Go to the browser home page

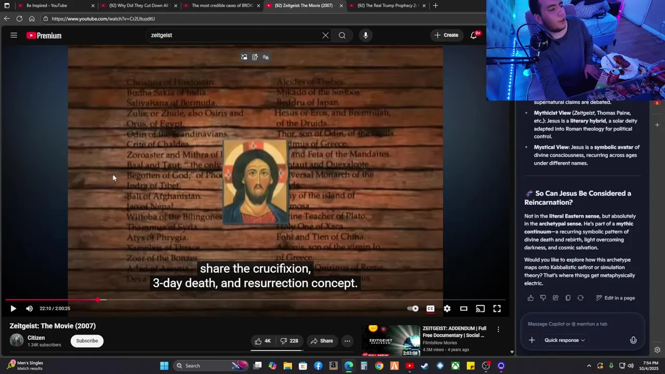32,19
